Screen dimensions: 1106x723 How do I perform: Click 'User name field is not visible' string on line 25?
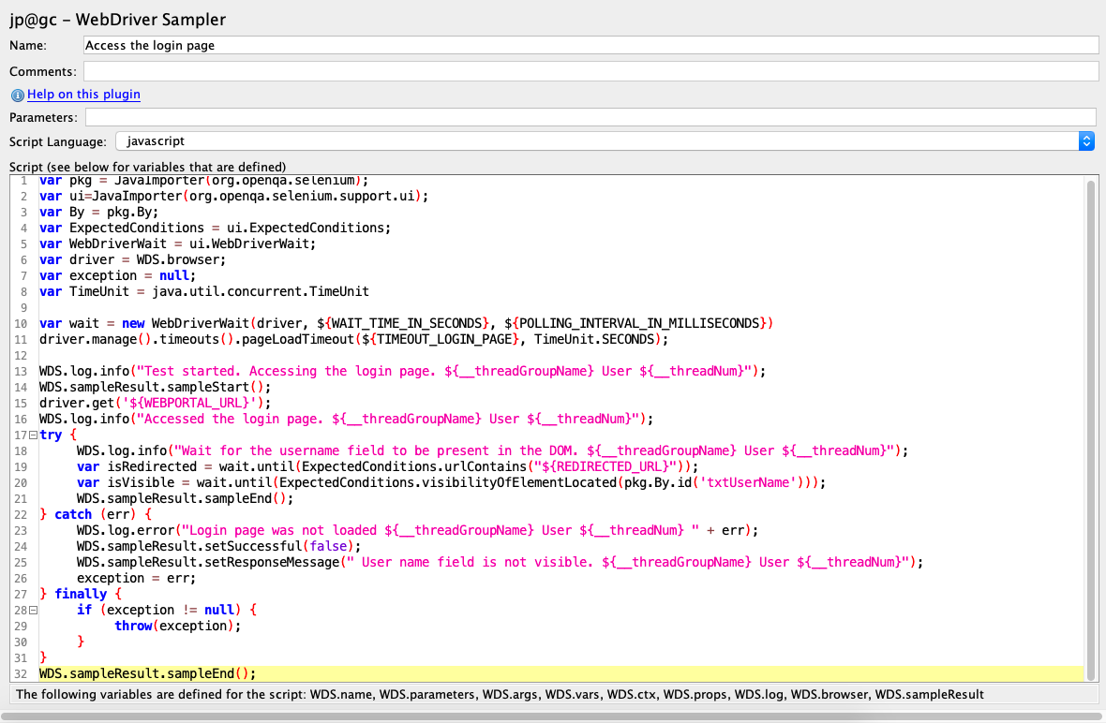click(x=628, y=562)
